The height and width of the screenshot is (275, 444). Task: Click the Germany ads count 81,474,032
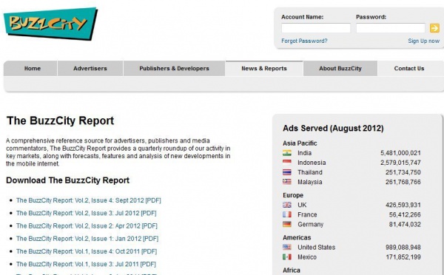click(x=405, y=224)
